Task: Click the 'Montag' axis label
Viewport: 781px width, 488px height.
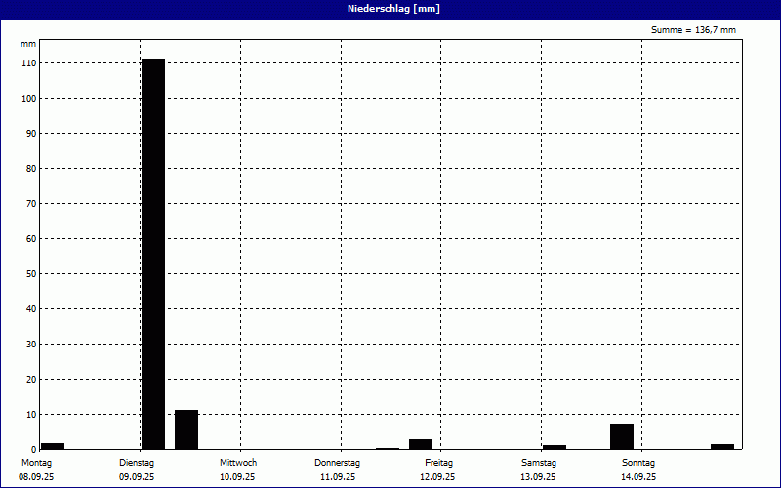Action: click(x=36, y=463)
